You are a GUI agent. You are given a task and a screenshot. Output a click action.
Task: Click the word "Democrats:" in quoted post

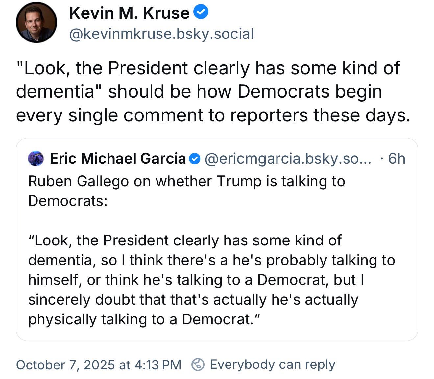[68, 201]
